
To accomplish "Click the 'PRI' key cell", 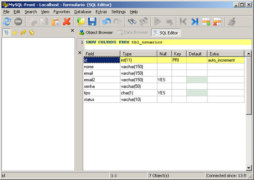I will click(179, 60).
